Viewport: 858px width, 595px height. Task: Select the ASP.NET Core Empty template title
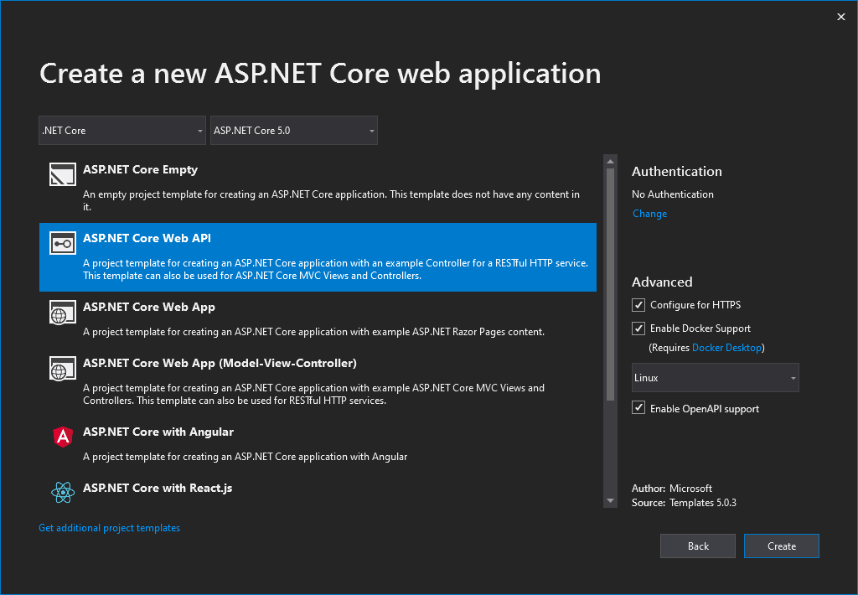pyautogui.click(x=140, y=169)
